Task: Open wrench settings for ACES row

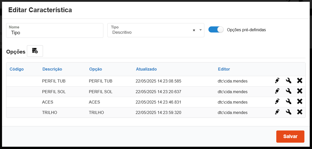Action: click(288, 102)
